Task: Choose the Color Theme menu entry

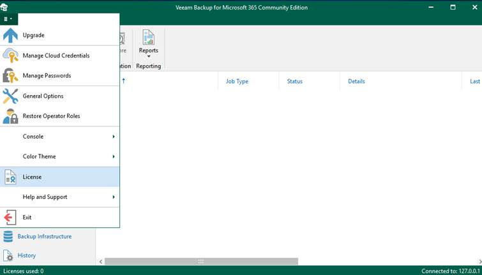Action: [x=59, y=157]
